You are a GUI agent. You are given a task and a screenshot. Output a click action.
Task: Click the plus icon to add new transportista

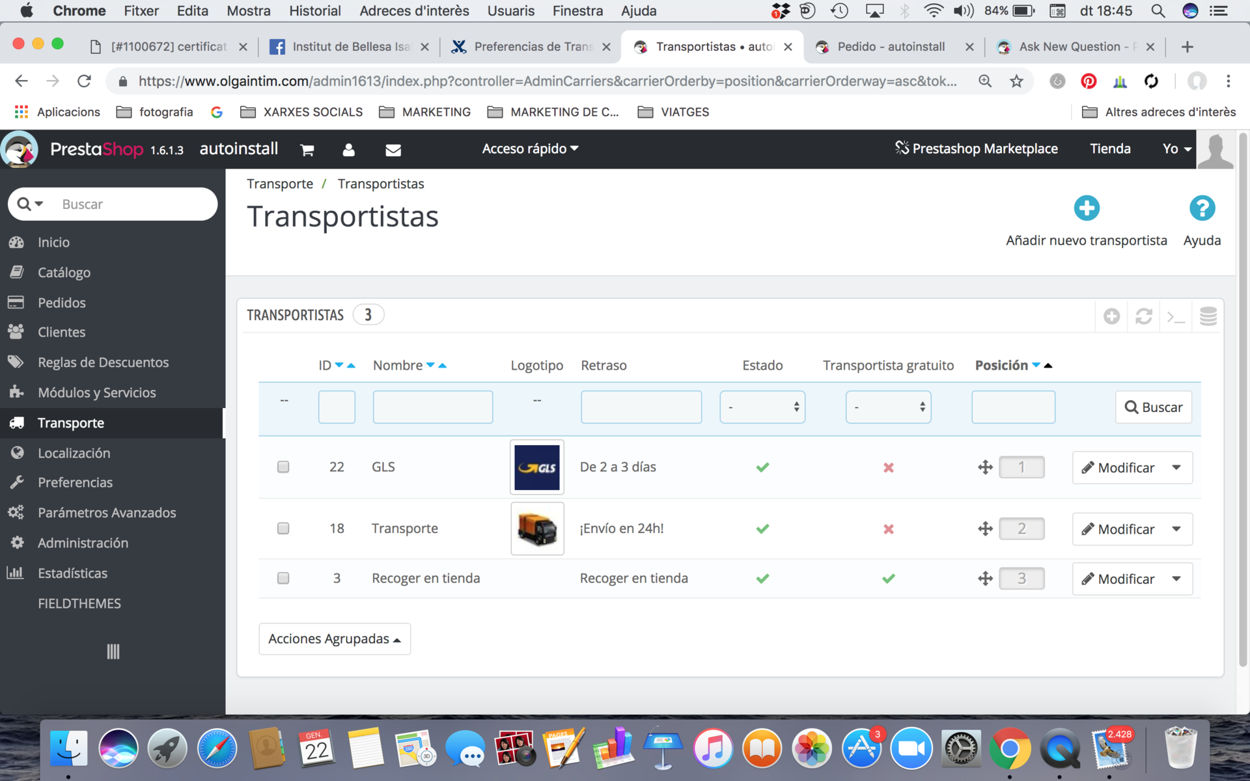click(x=1086, y=208)
